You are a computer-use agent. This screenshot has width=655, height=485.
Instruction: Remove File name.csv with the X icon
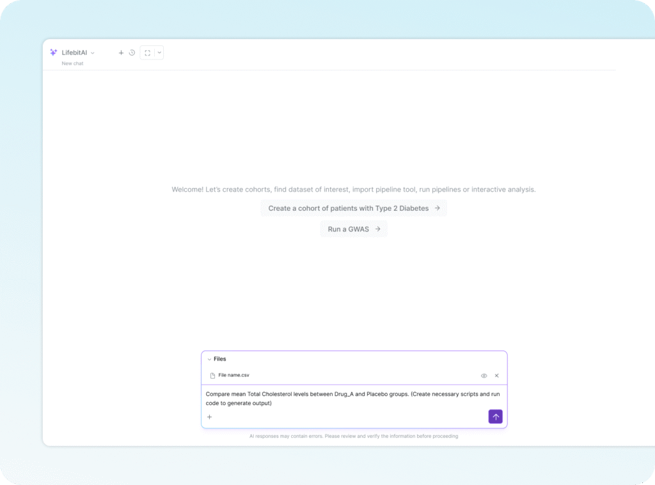click(497, 375)
